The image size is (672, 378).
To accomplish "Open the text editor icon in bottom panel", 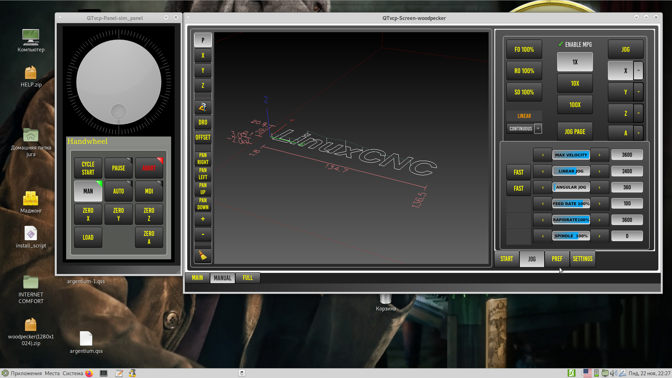I will pyautogui.click(x=119, y=373).
